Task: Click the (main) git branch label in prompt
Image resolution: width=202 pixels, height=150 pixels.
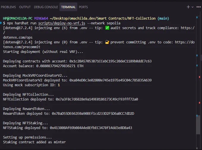Action: 163,18
